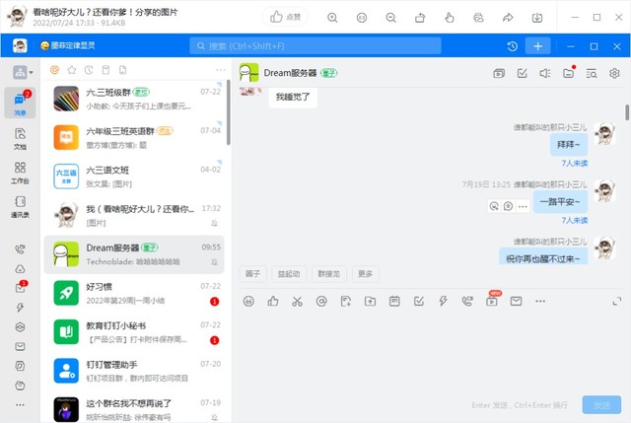631x423 pixels.
Task: Open chat settings gear icon
Action: (614, 73)
